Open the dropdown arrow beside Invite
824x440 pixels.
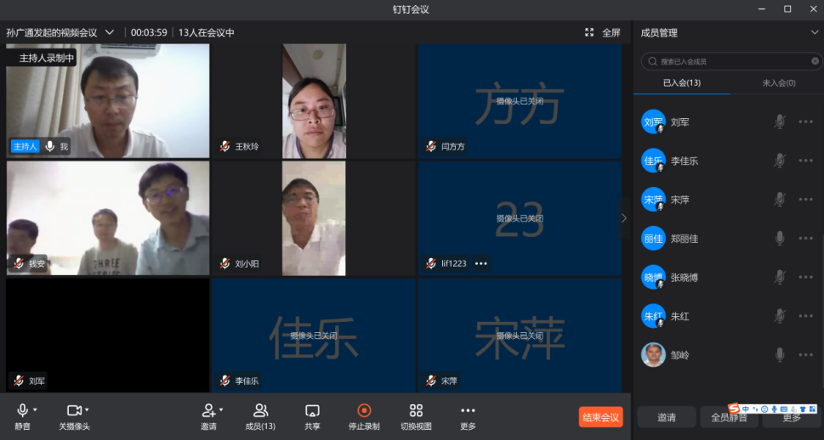(221, 409)
